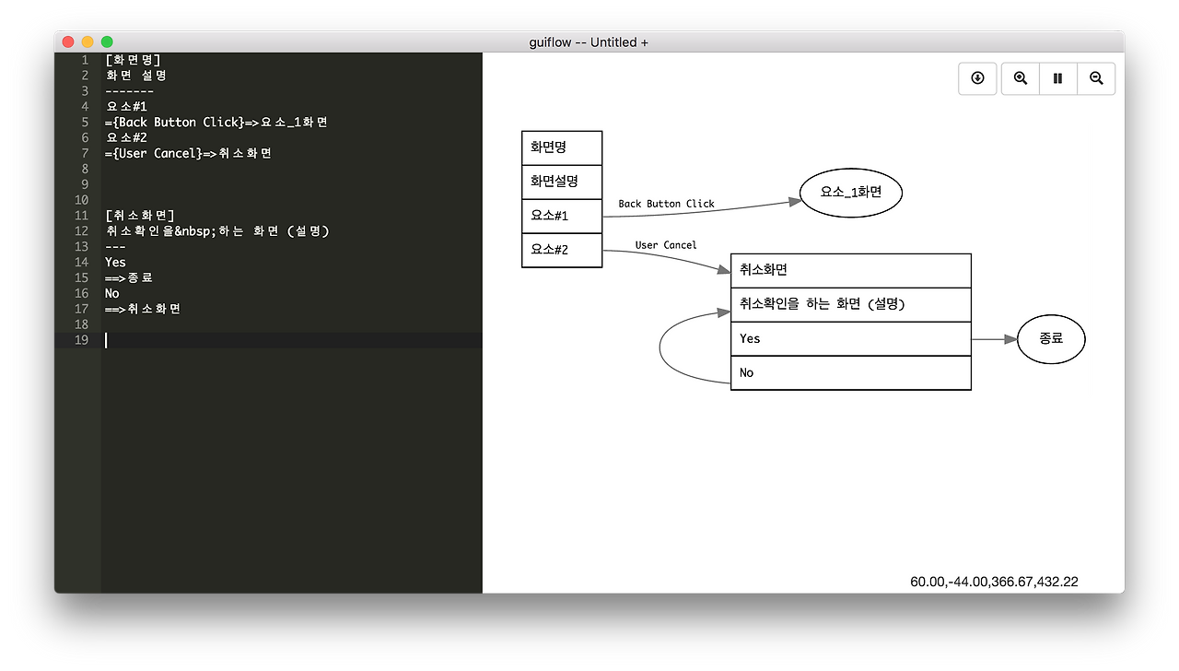Click the Back Button Click arrow label
The width and height of the screenshot is (1179, 671).
pos(666,204)
